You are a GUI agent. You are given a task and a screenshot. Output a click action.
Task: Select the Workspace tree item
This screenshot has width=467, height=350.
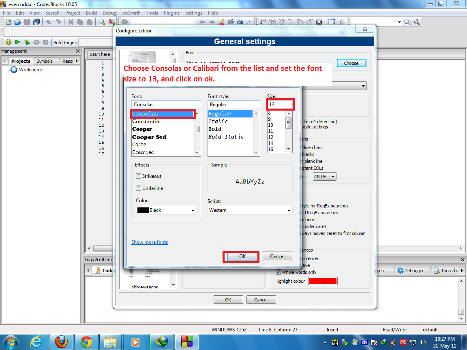(31, 70)
